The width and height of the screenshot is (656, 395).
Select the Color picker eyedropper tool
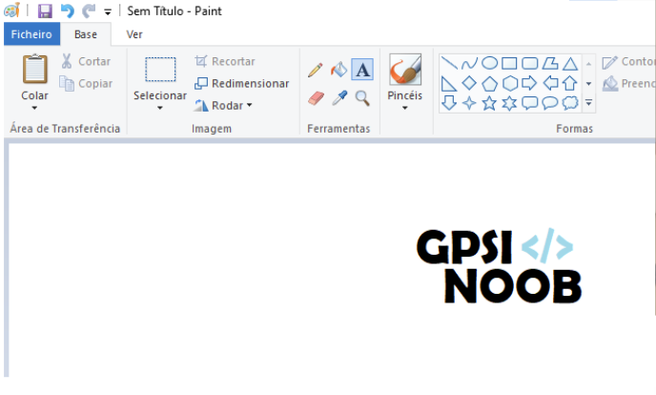[x=338, y=97]
